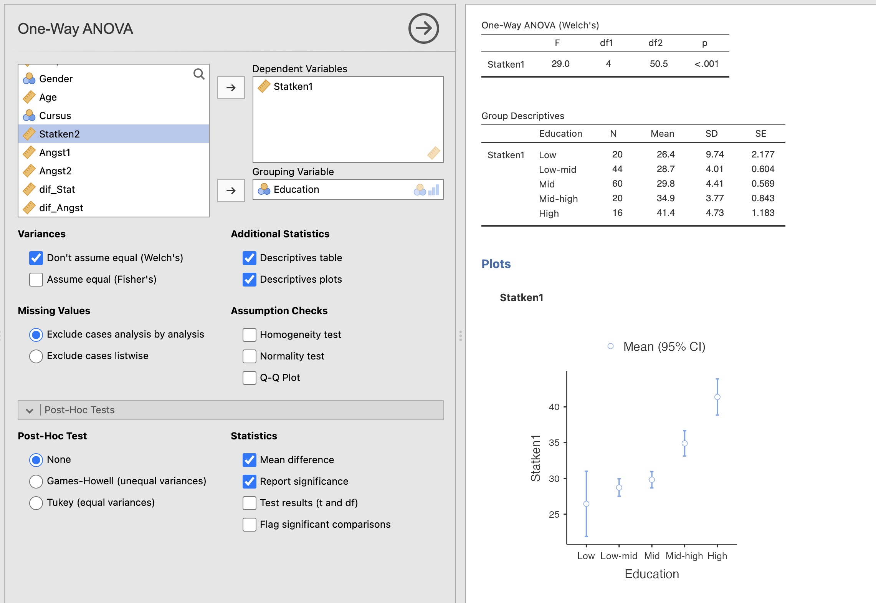Uncheck Descriptives plots checkbox
The image size is (876, 603).
[x=250, y=279]
